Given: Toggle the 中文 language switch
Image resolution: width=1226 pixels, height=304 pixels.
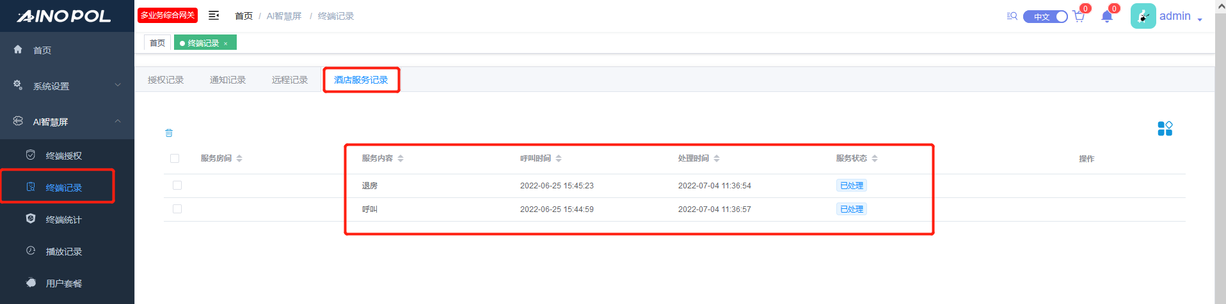Looking at the screenshot, I should [x=1045, y=17].
